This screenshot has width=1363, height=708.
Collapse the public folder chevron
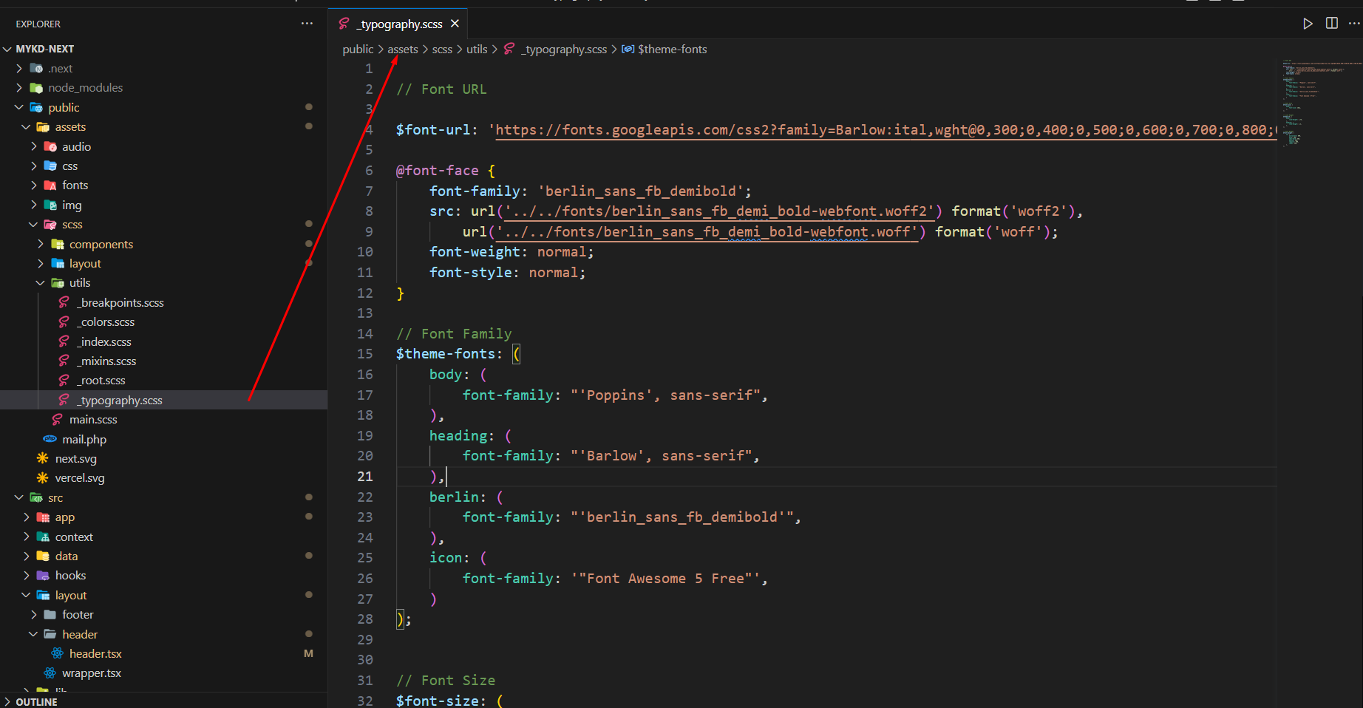tap(19, 107)
